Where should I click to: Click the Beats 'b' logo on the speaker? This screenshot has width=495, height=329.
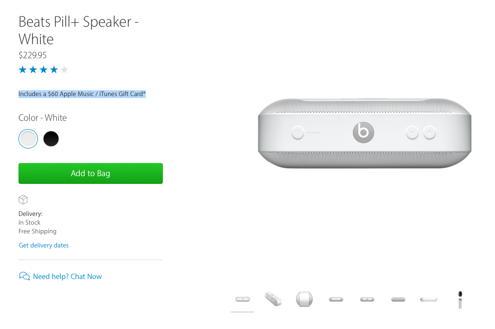[364, 132]
